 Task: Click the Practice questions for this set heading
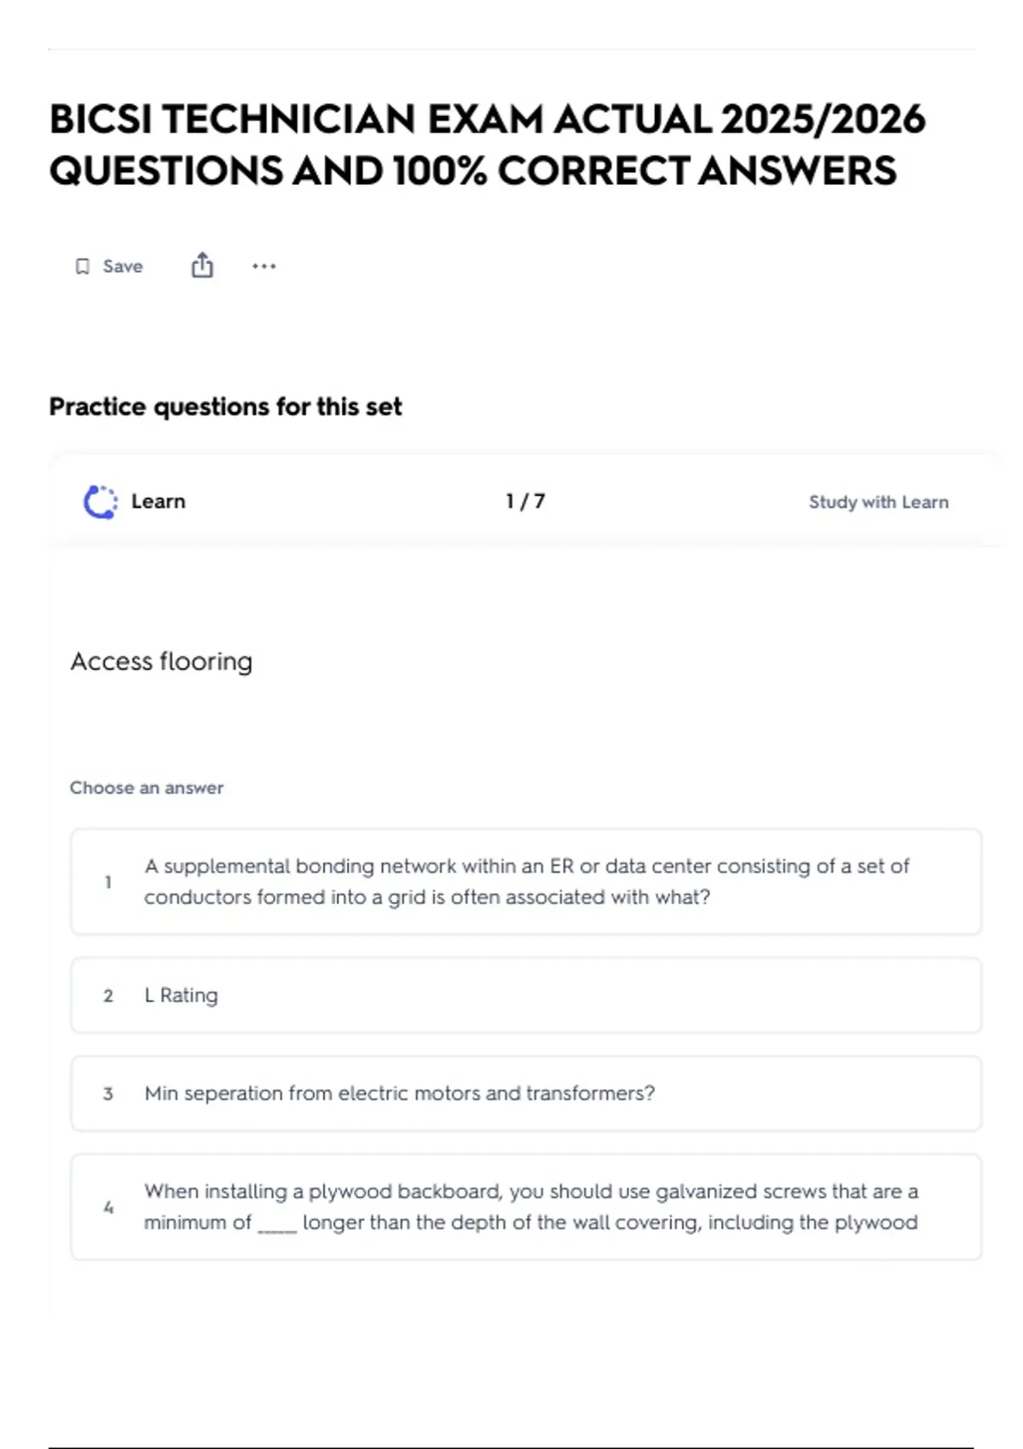[225, 407]
